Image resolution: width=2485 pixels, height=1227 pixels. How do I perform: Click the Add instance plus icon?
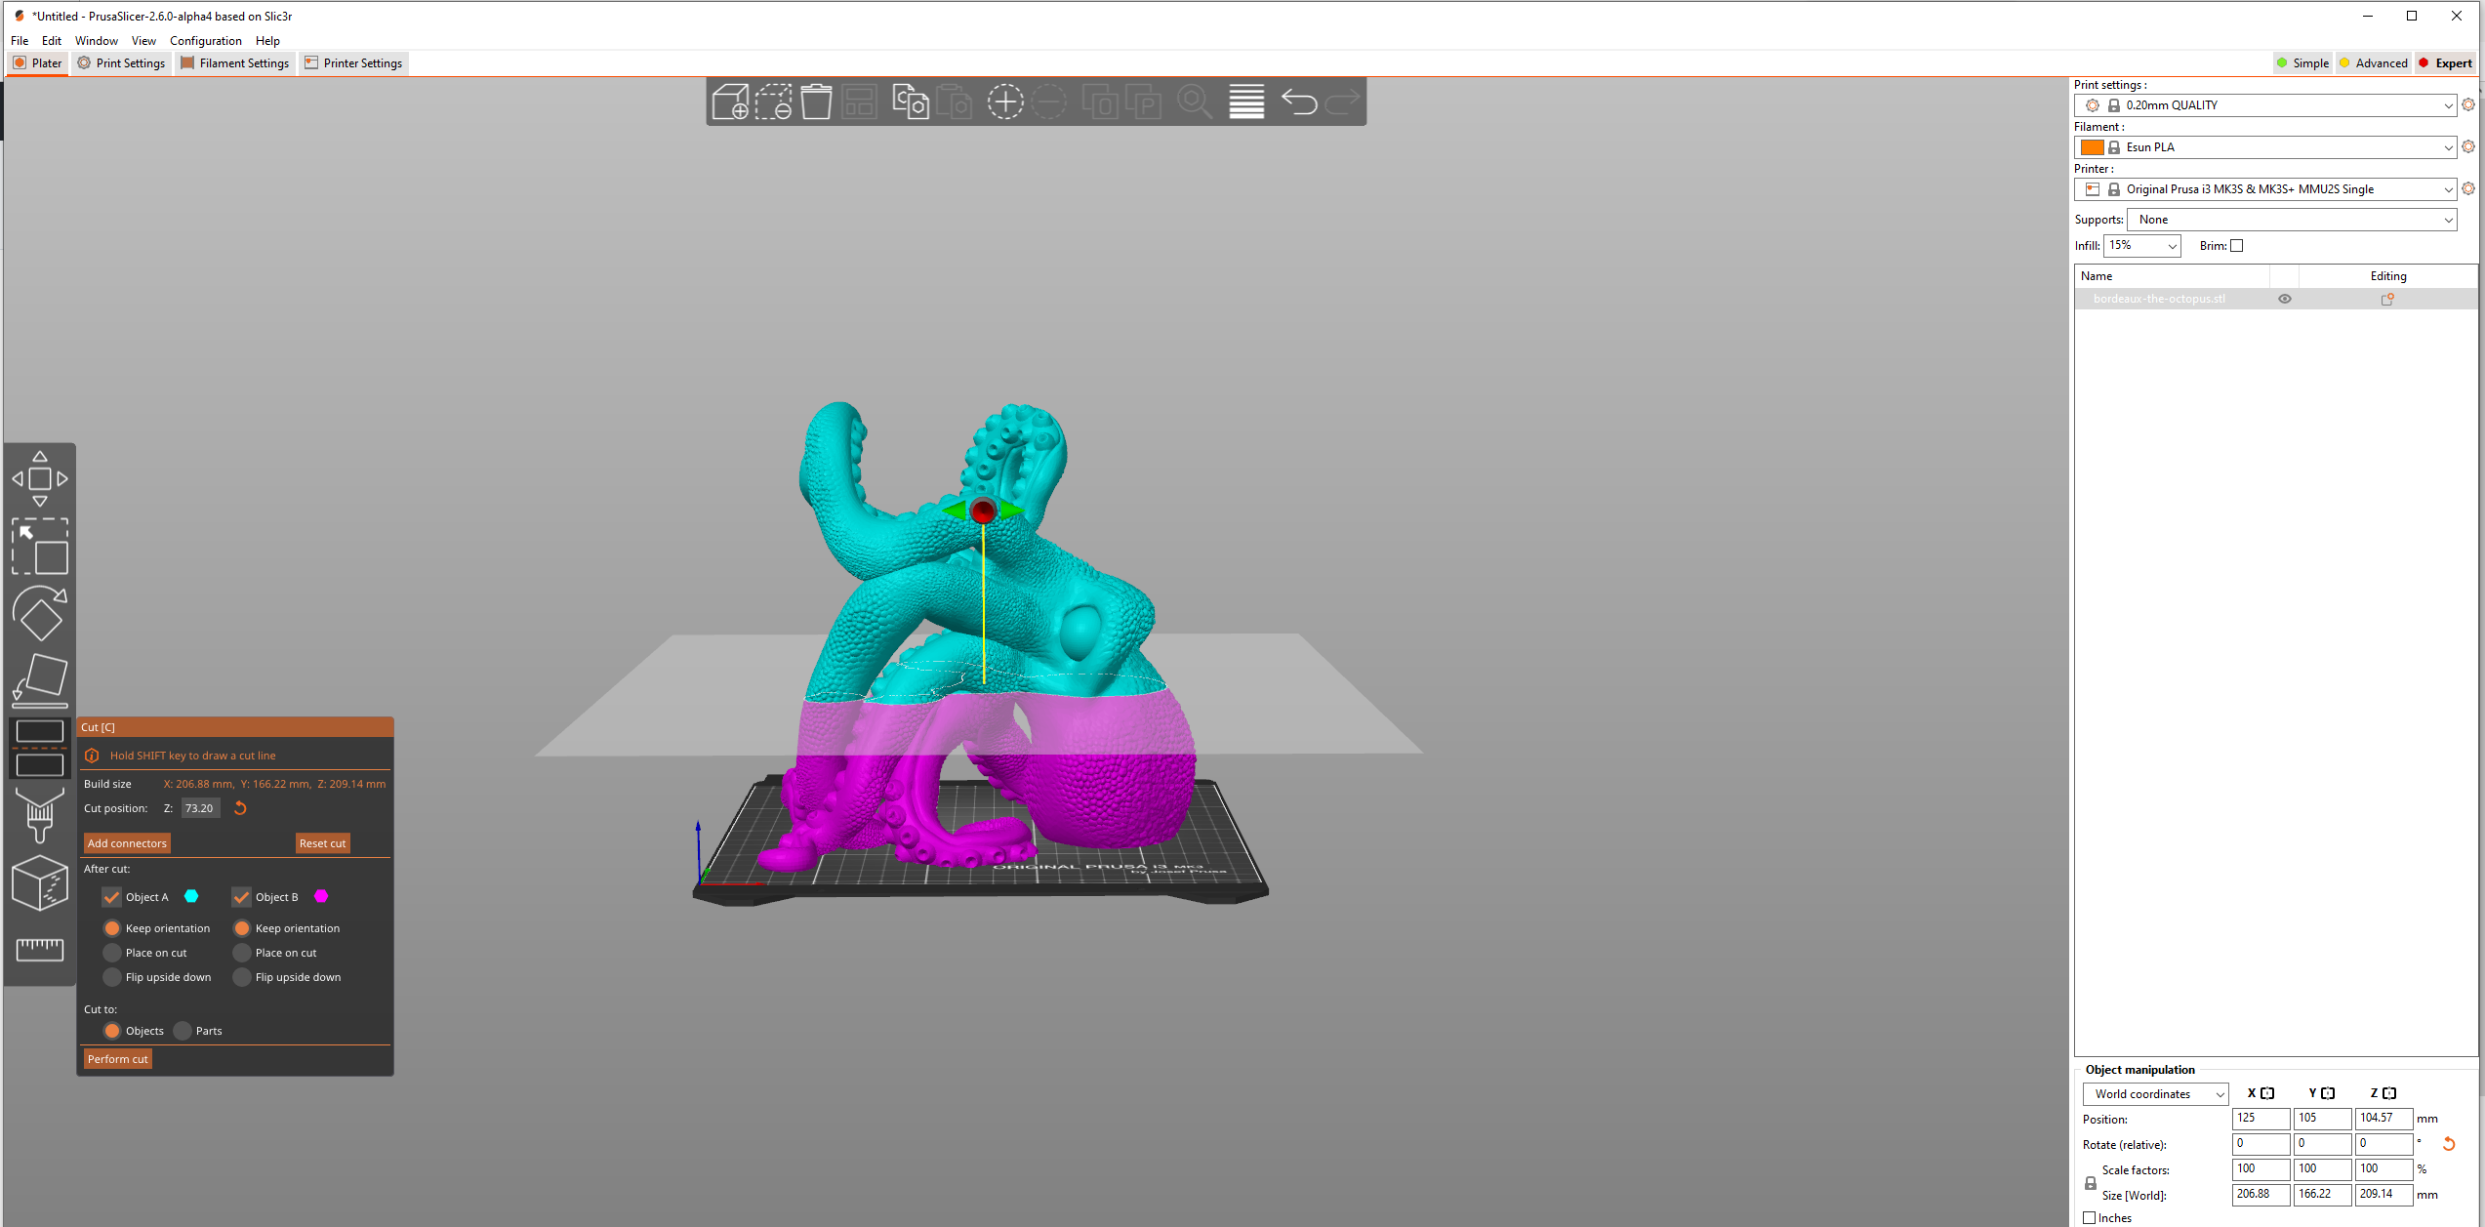[x=1005, y=102]
